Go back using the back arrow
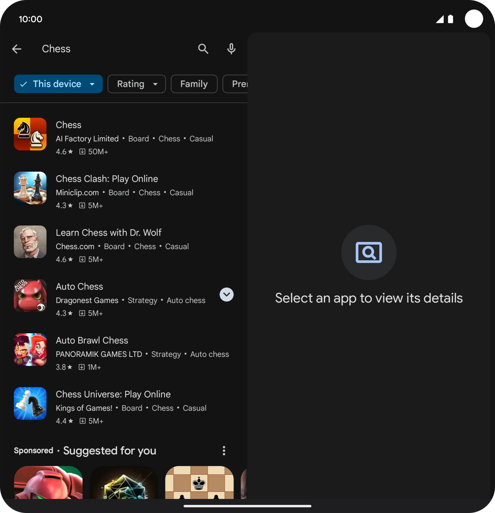 [x=17, y=49]
